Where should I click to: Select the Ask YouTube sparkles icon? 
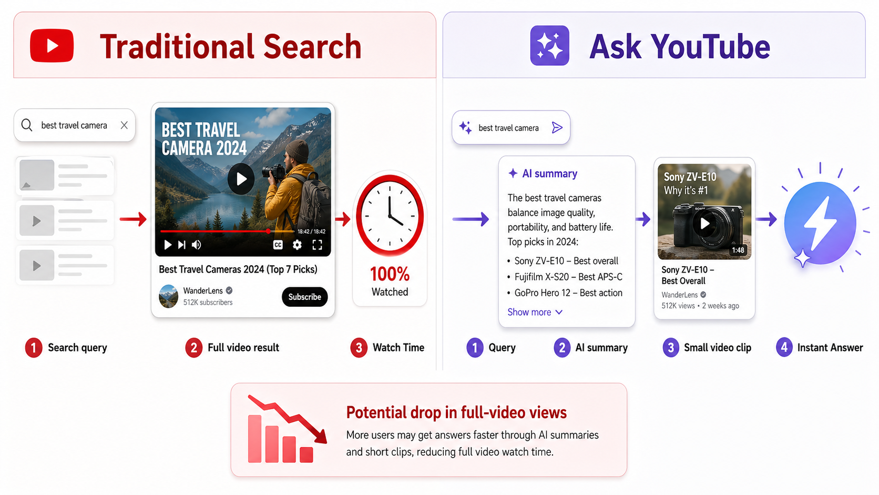coord(549,45)
